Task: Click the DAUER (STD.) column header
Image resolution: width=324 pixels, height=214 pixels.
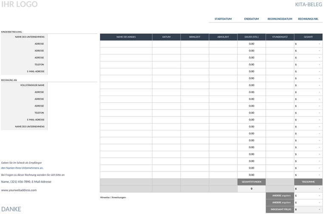Action: pos(251,37)
